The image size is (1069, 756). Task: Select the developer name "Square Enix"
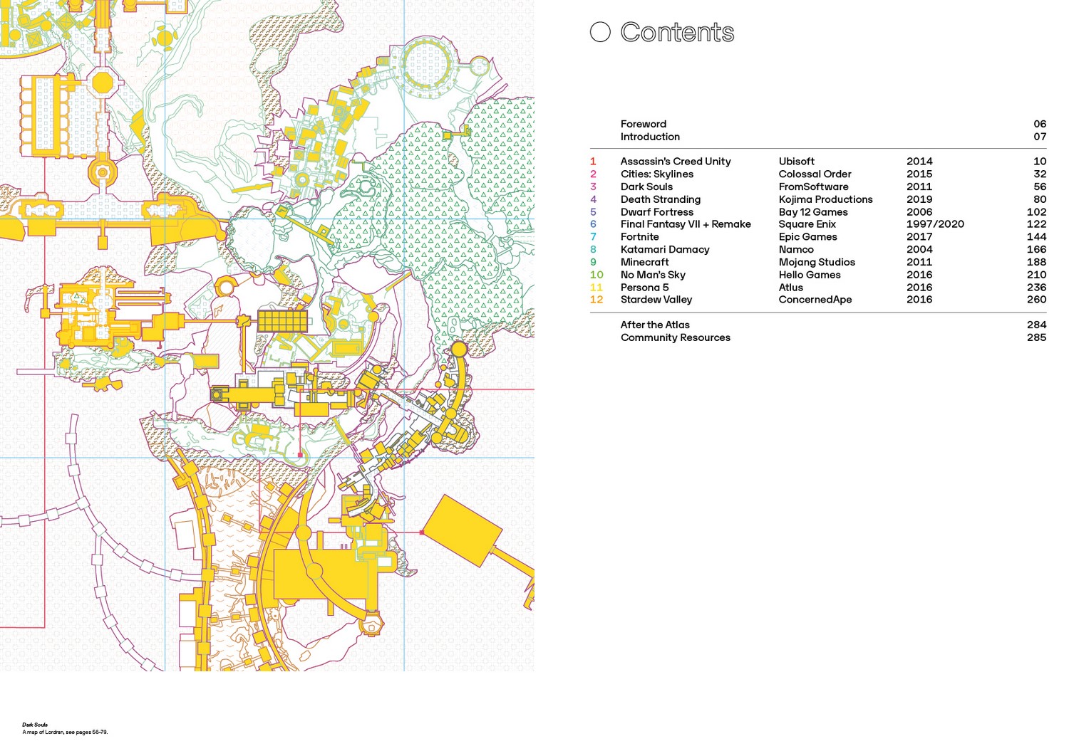coord(807,224)
